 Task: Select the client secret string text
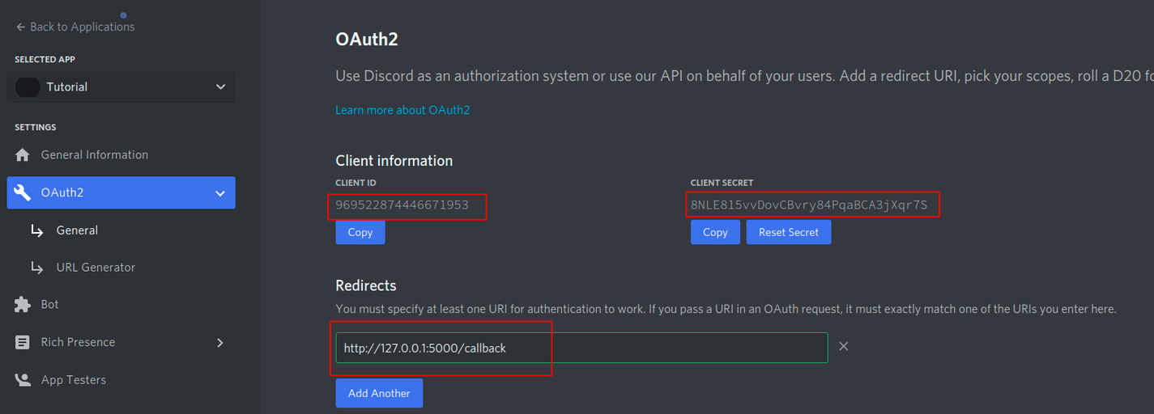(809, 205)
